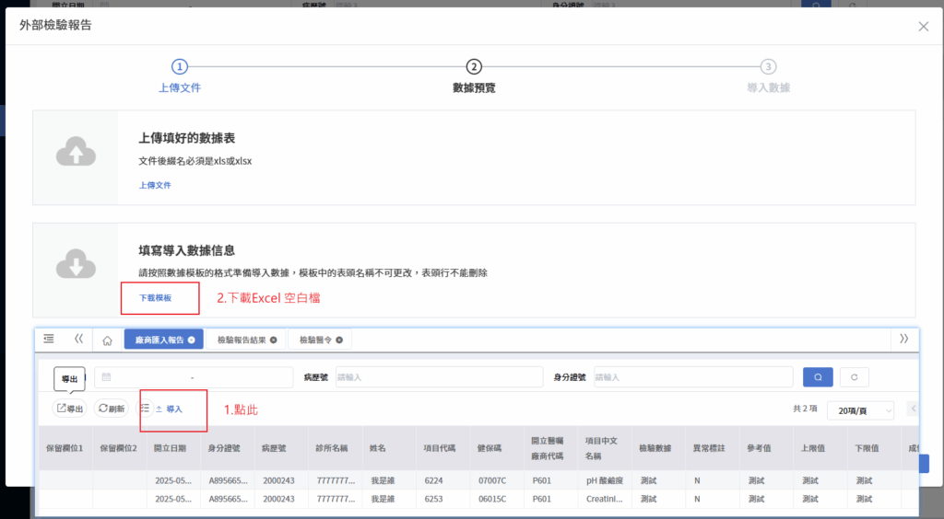The width and height of the screenshot is (944, 519).
Task: Open the date range calendar icon
Action: [106, 377]
